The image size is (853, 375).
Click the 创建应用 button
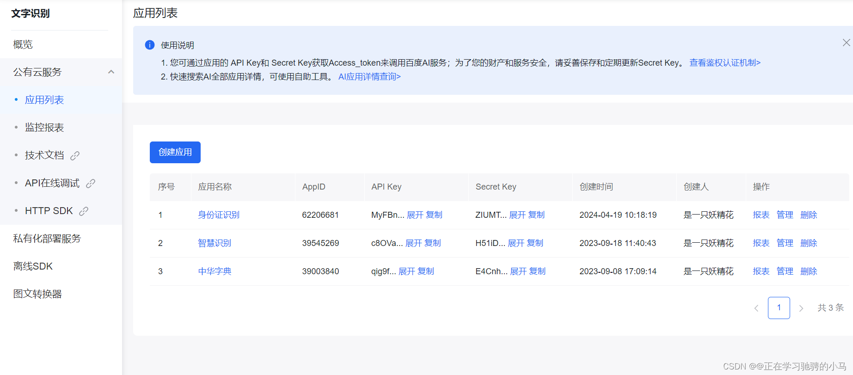pyautogui.click(x=175, y=152)
